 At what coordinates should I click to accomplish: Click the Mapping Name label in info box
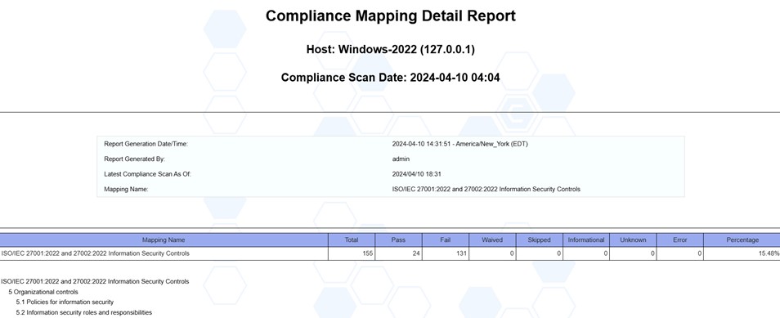pyautogui.click(x=127, y=189)
